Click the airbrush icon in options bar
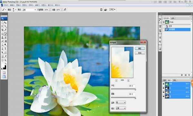 tap(65, 9)
